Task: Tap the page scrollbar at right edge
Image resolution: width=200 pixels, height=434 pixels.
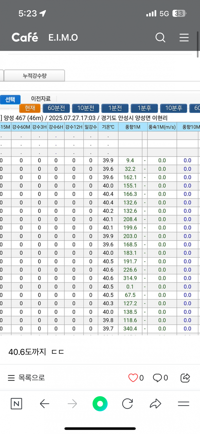Action: [198, 44]
